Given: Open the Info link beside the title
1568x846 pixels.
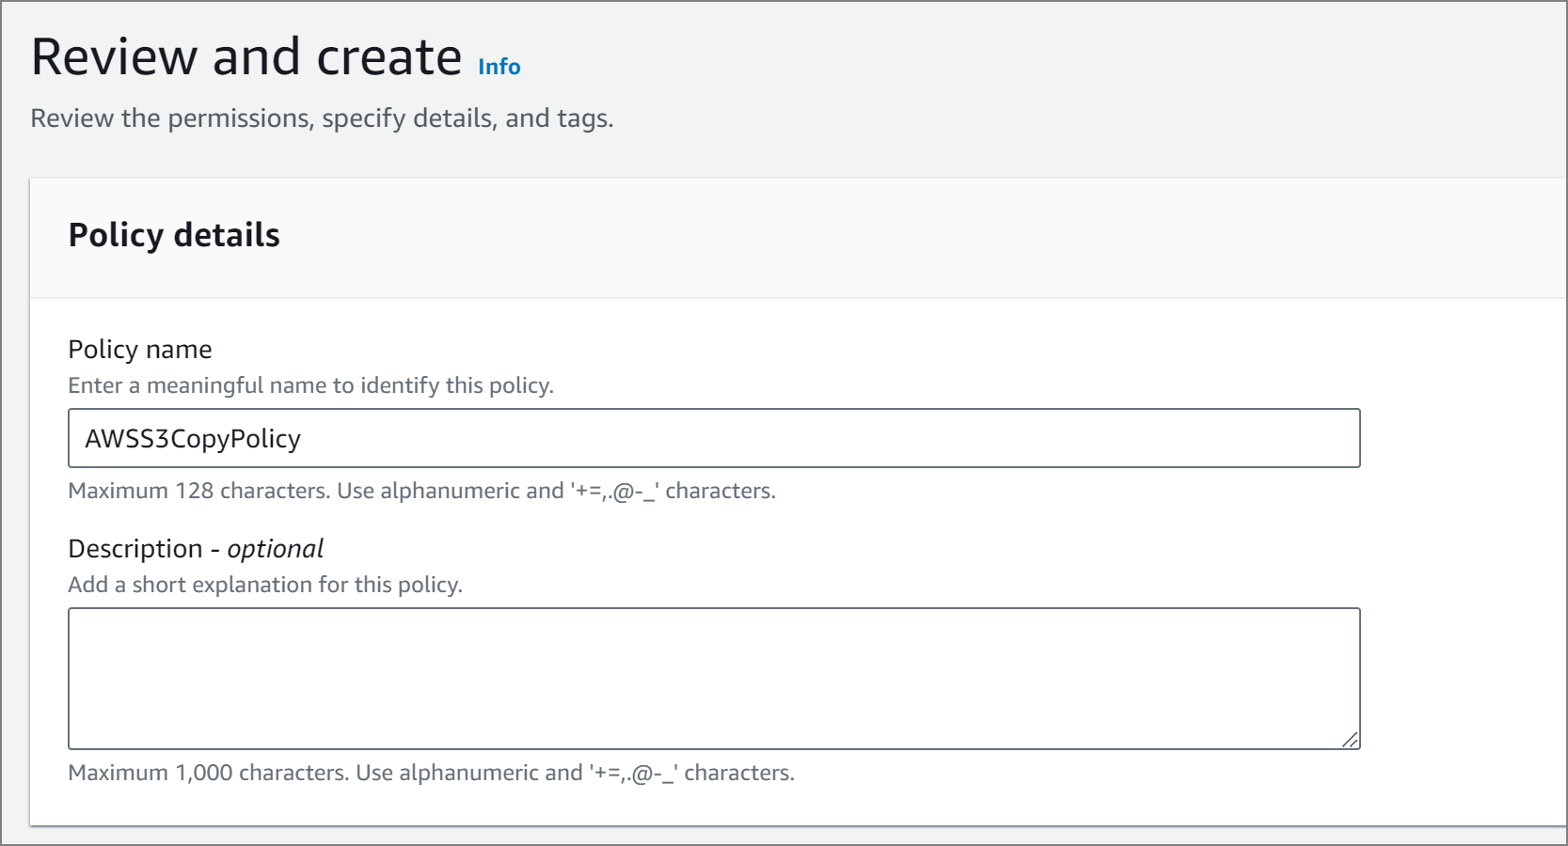Looking at the screenshot, I should coord(499,67).
